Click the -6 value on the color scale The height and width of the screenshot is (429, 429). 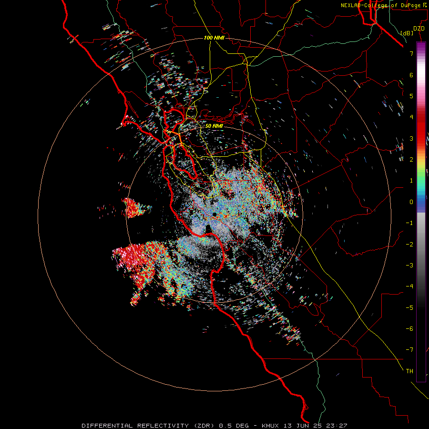pyautogui.click(x=409, y=329)
